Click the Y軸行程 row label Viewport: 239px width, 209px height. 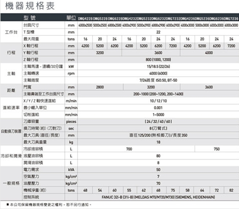(31, 53)
